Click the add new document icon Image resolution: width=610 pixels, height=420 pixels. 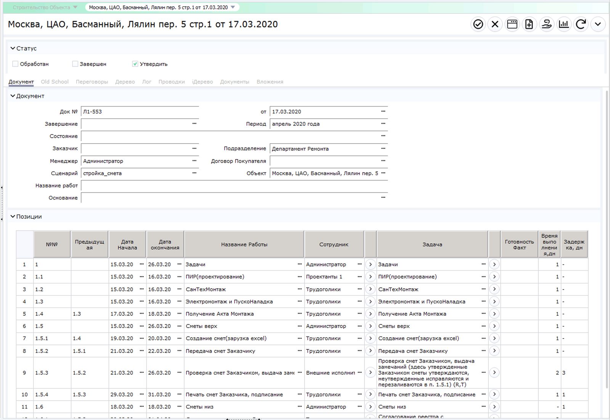click(x=529, y=24)
